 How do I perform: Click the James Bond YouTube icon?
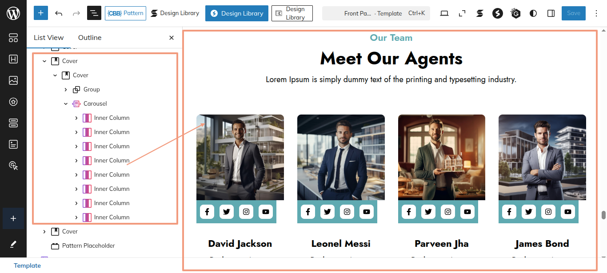pos(567,212)
